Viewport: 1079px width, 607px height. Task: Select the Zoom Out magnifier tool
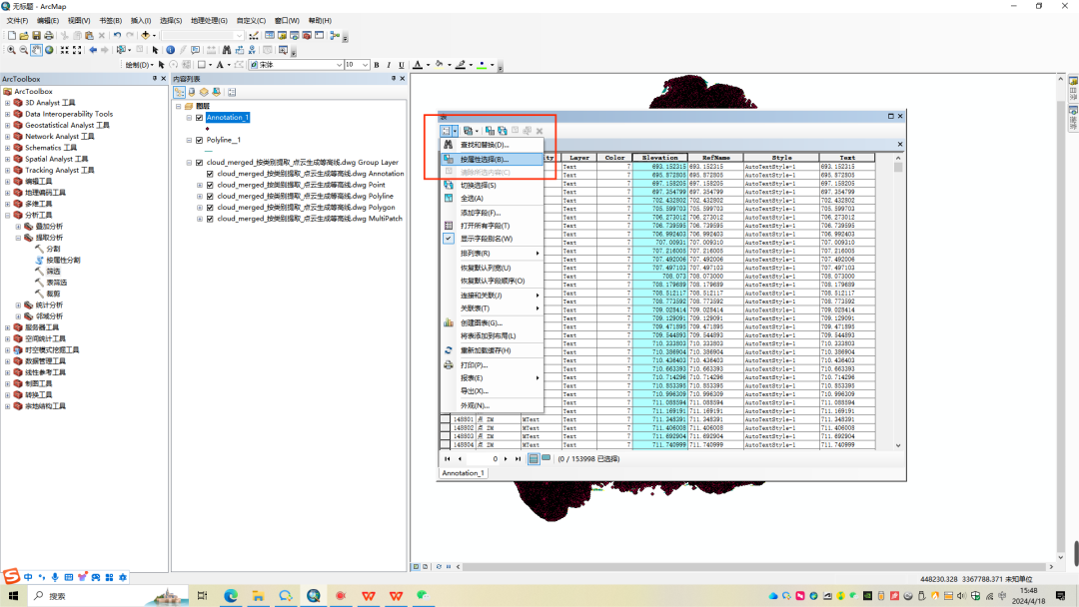[x=23, y=50]
